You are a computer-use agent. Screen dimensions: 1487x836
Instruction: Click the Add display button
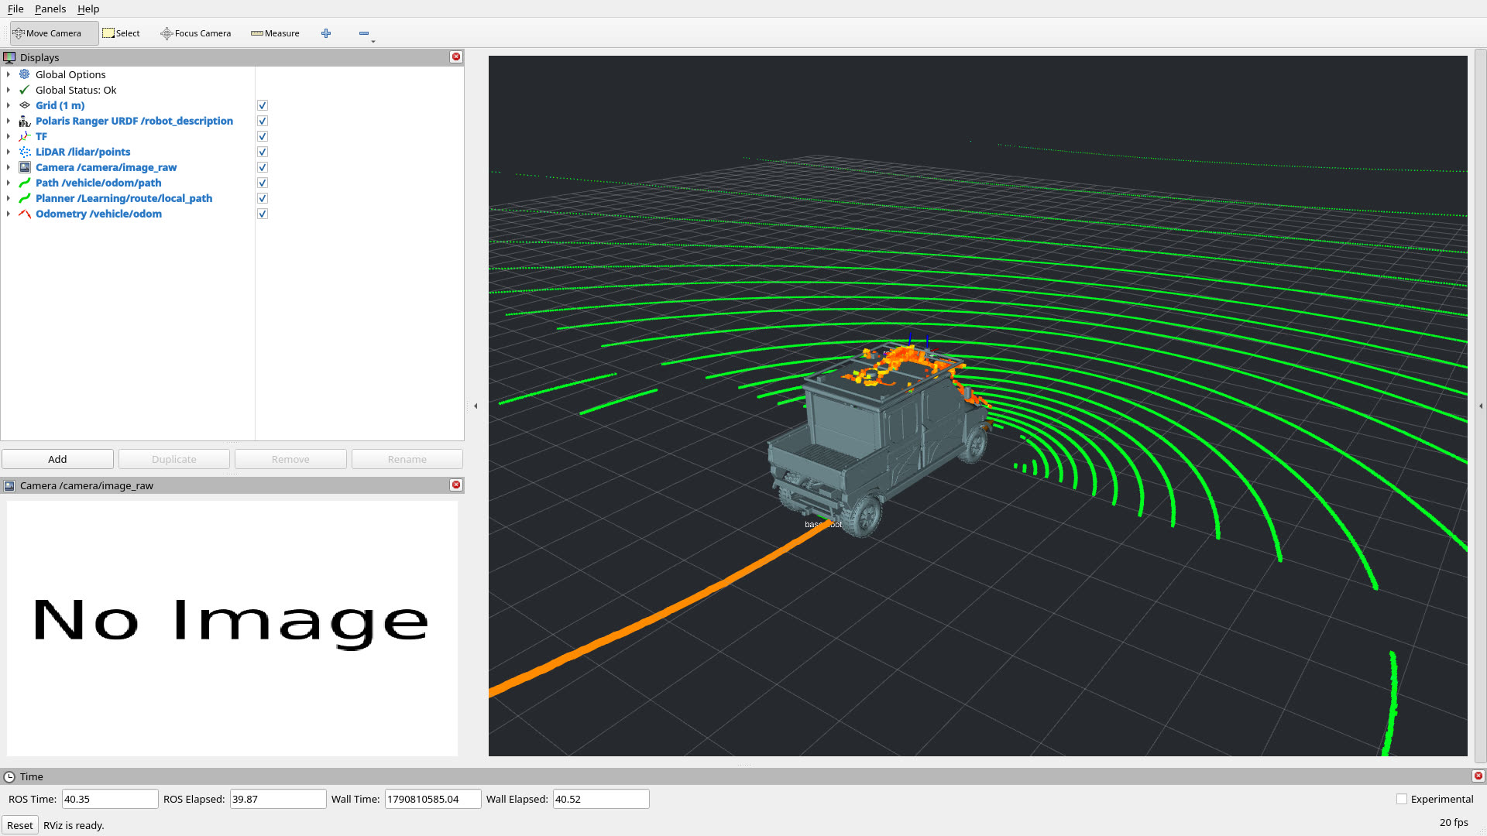(57, 459)
